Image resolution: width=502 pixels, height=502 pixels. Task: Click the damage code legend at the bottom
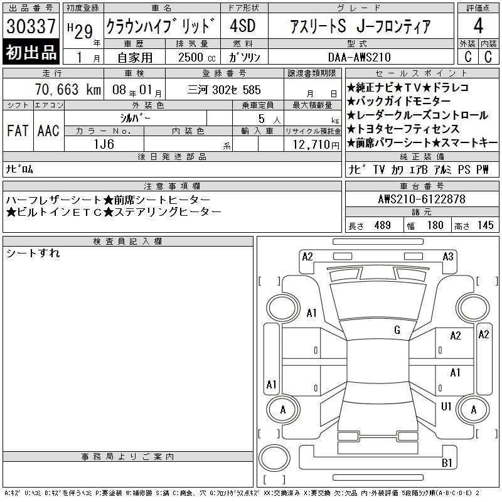[242, 493]
